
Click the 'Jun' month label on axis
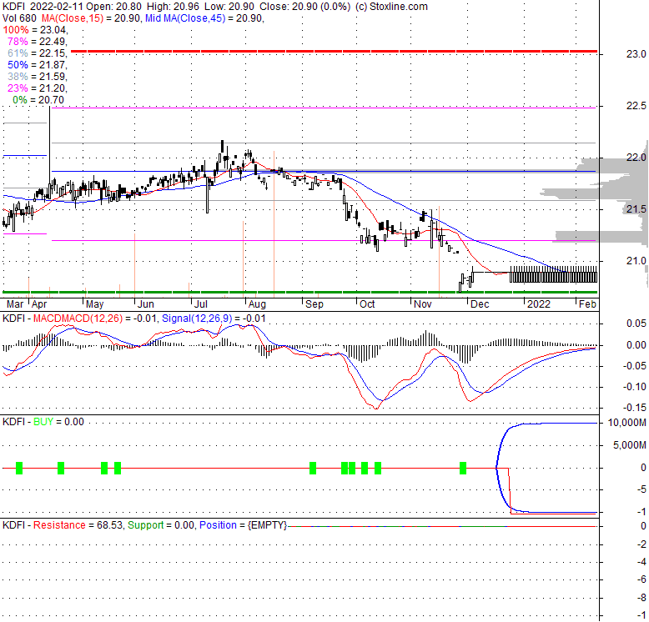146,304
